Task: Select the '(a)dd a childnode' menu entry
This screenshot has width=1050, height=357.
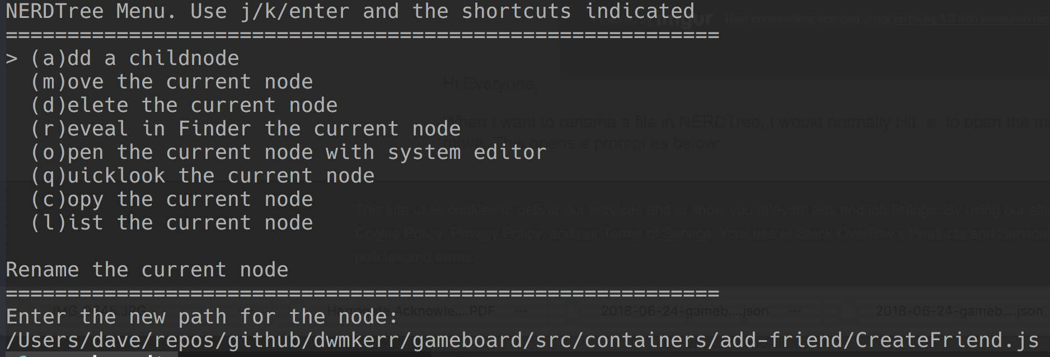Action: coord(134,58)
